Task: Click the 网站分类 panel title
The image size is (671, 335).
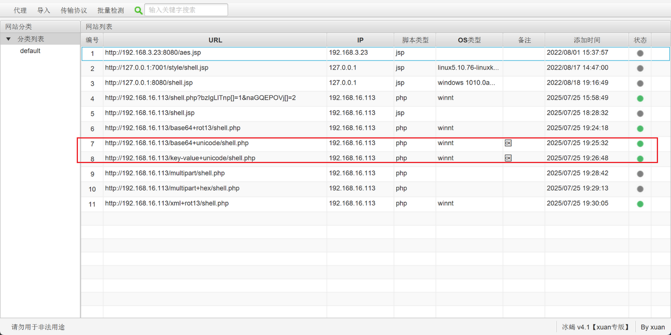Action: 19,26
